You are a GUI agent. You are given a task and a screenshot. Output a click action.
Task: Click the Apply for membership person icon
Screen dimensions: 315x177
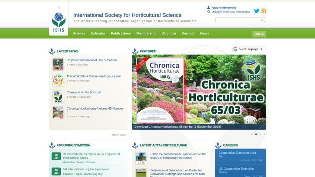pos(209,8)
